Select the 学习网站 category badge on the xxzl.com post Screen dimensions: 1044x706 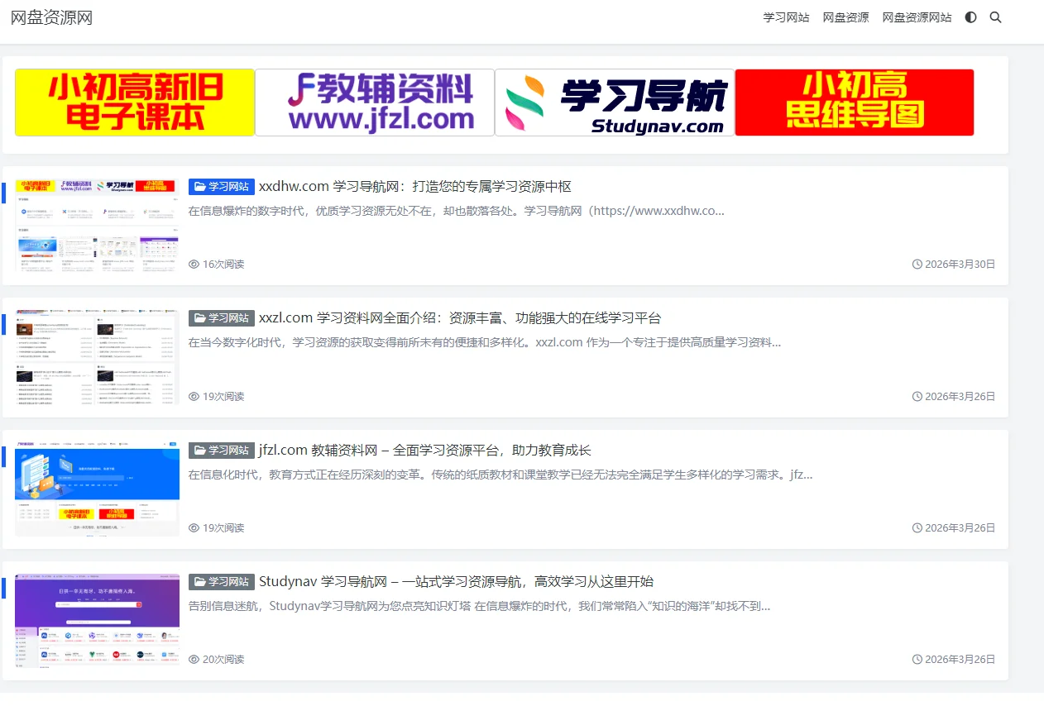(x=221, y=317)
